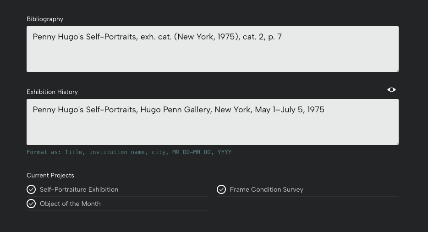The width and height of the screenshot is (428, 232).
Task: Select the Self-Portraiture Exhibition project label
Action: (x=79, y=189)
